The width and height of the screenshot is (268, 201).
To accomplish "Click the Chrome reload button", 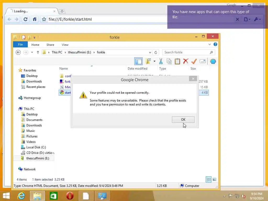I will pyautogui.click(x=25, y=19).
